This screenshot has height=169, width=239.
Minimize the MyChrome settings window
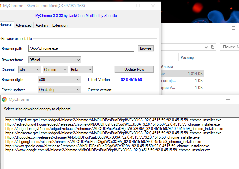point(123,6)
